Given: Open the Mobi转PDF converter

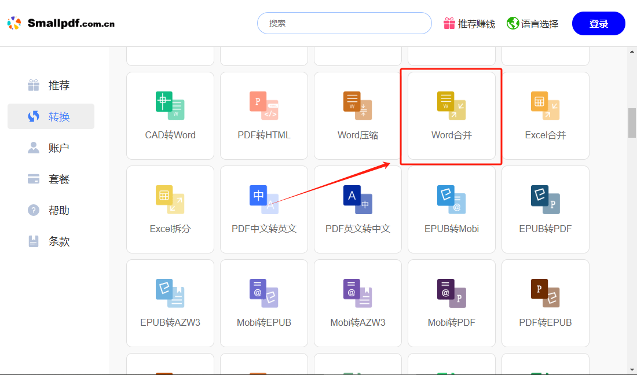Looking at the screenshot, I should (451, 303).
